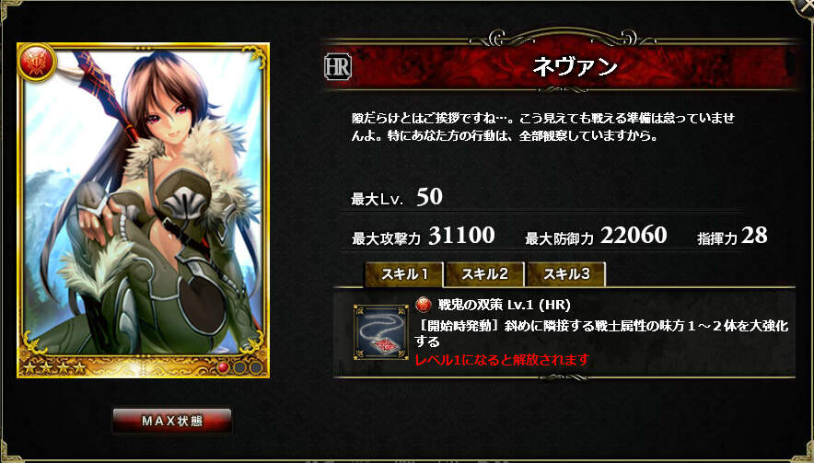Screen dimensions: 814x463
Task: Click the first gray gem slot on card
Action: 239,367
